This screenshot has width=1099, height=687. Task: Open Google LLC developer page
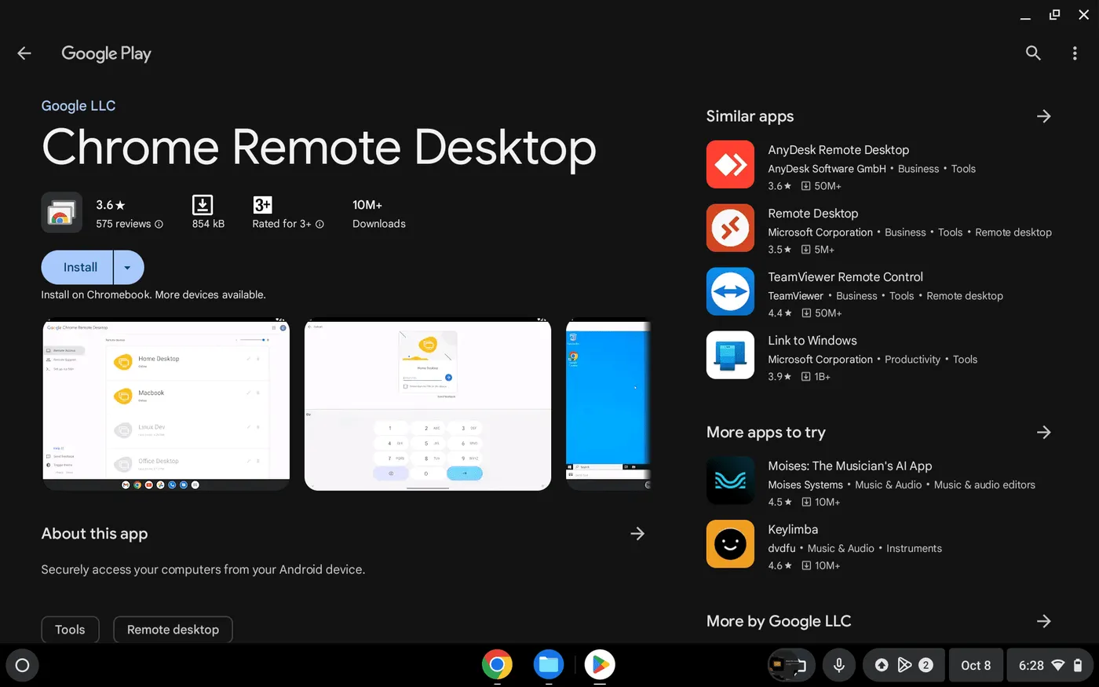(x=78, y=106)
